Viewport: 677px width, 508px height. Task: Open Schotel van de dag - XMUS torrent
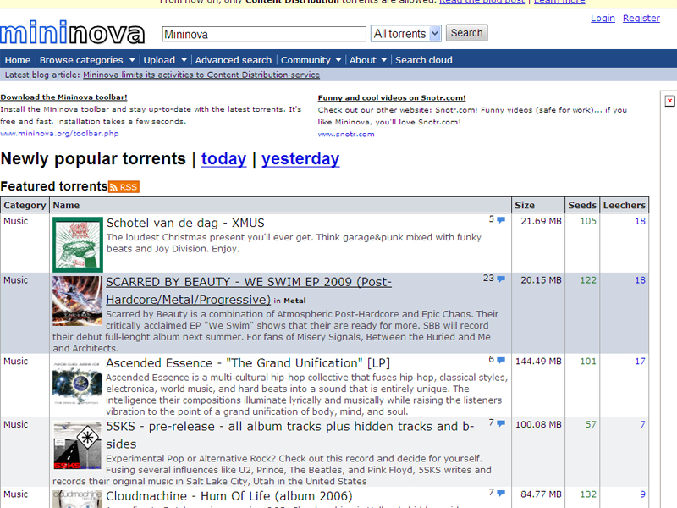(185, 223)
